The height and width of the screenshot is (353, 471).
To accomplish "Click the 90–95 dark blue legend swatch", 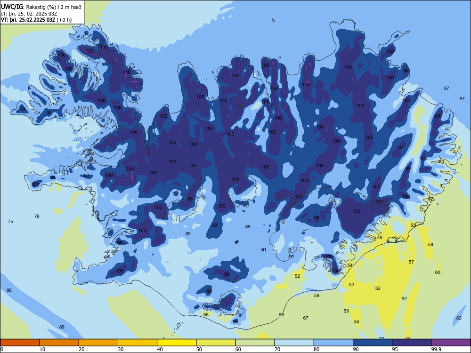I will [373, 343].
